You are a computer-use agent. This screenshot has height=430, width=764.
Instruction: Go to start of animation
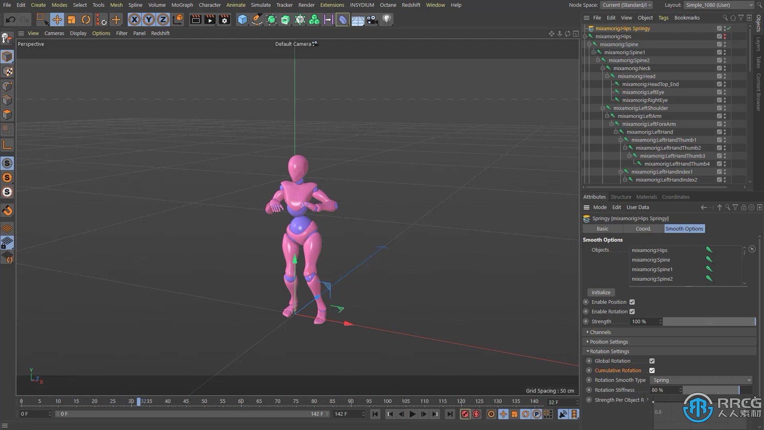(x=375, y=414)
